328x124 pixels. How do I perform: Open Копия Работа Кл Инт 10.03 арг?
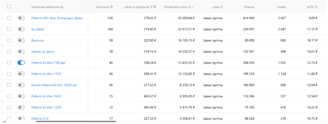pyautogui.click(x=54, y=85)
